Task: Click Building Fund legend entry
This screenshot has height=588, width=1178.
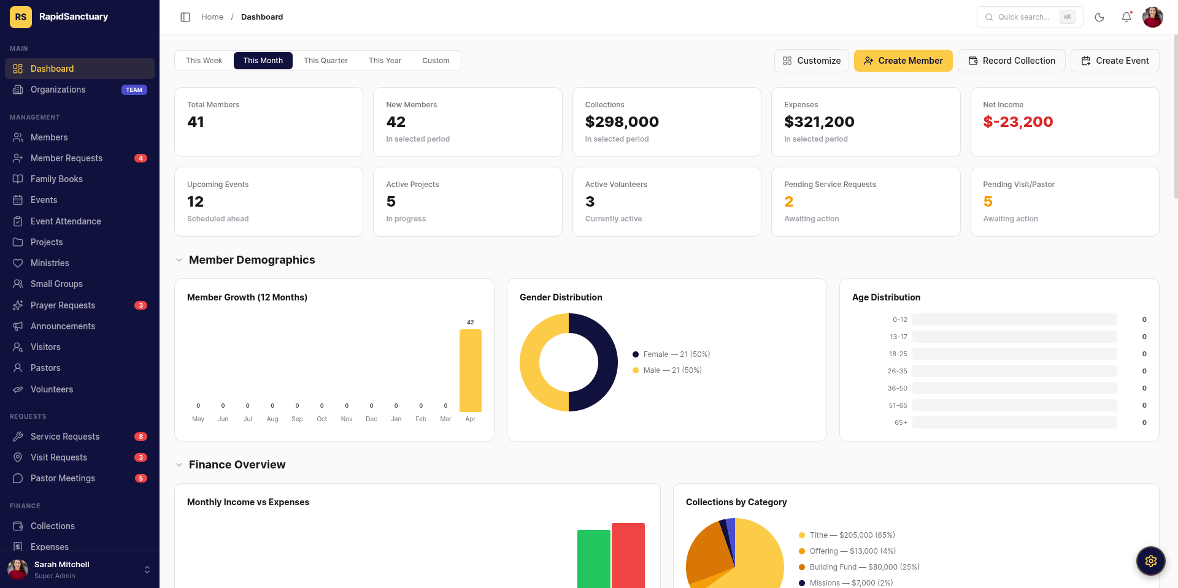Action: (859, 567)
